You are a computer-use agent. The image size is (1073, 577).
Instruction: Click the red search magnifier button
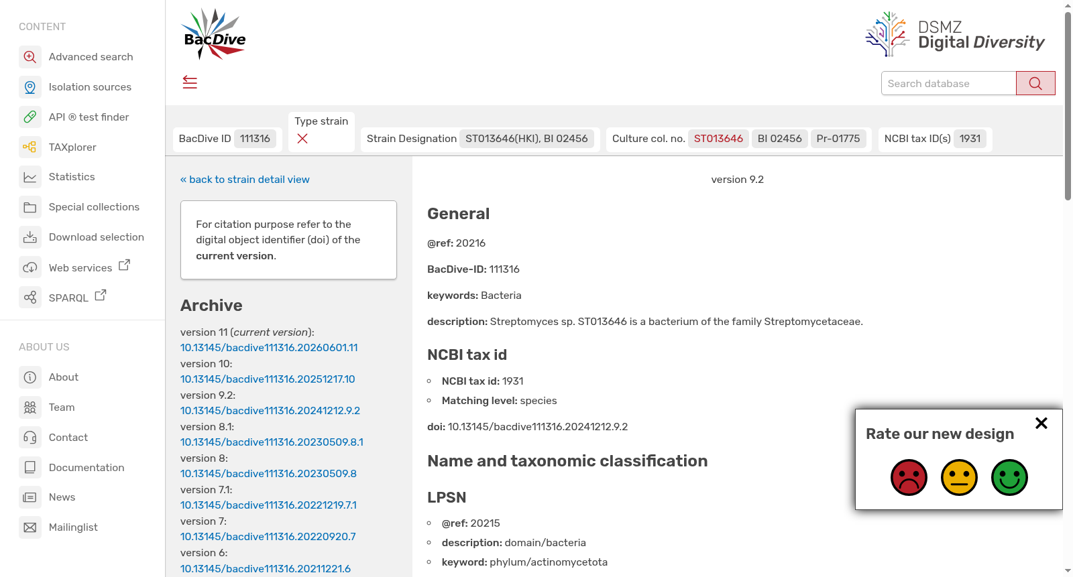tap(1035, 83)
